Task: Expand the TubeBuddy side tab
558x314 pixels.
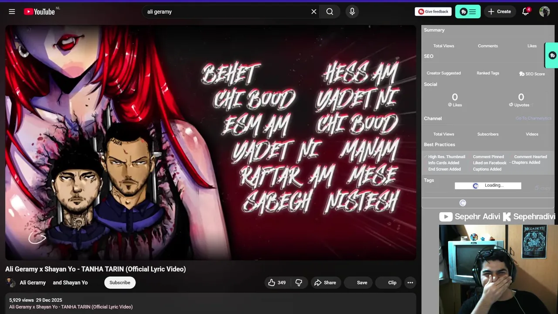Action: [552, 55]
